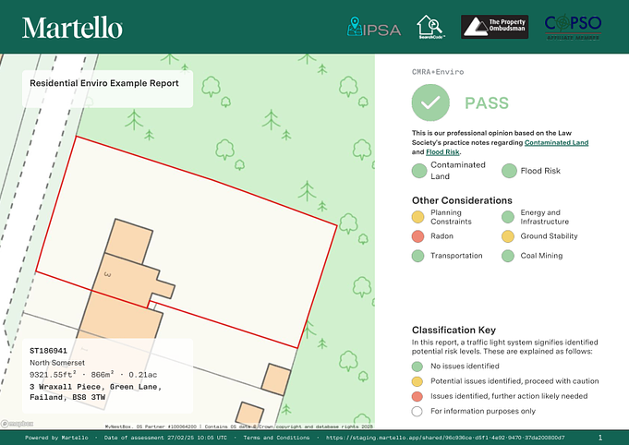
Task: Click the page number 1 in footer
Action: (600, 438)
